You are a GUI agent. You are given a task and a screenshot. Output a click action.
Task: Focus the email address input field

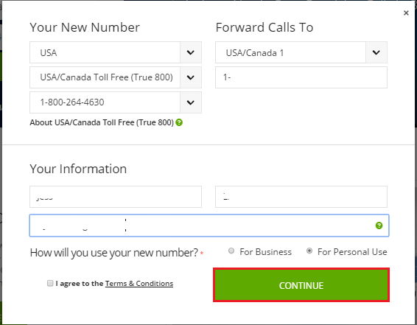click(x=209, y=226)
